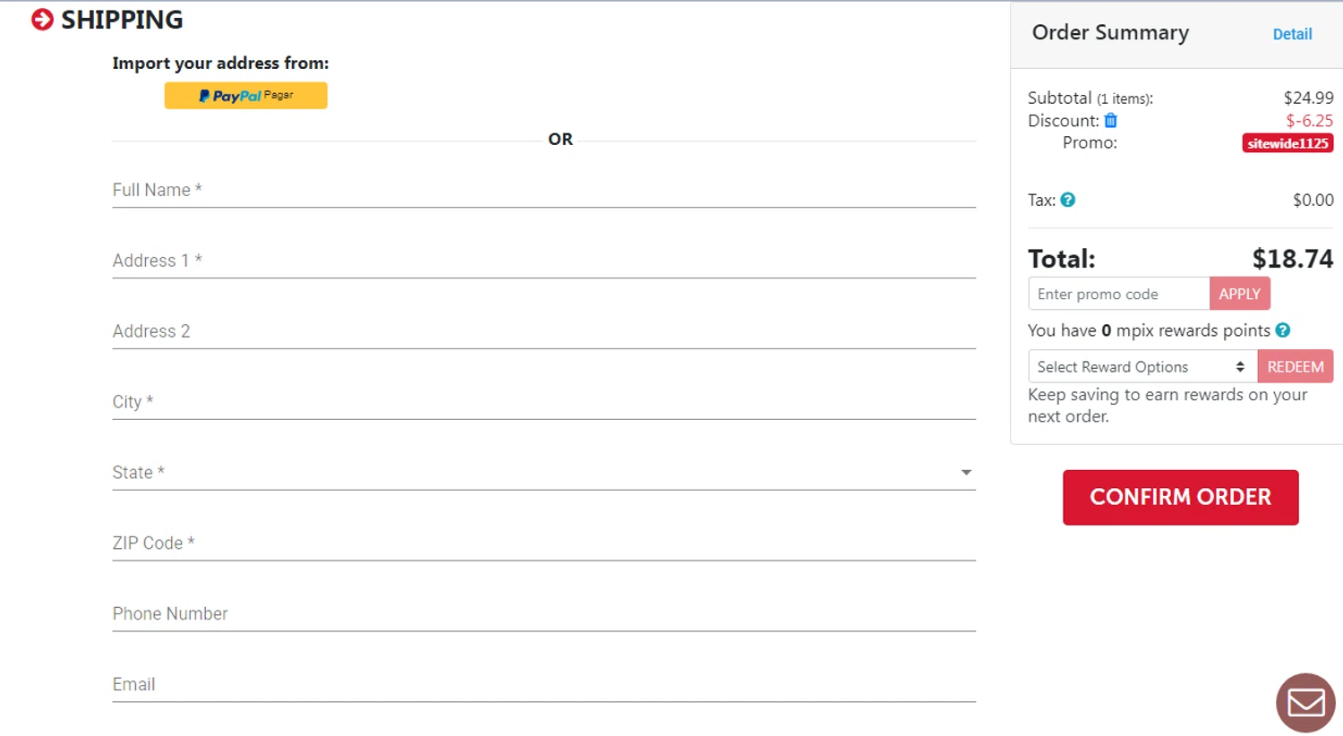Select the Address 2 input

pos(543,332)
